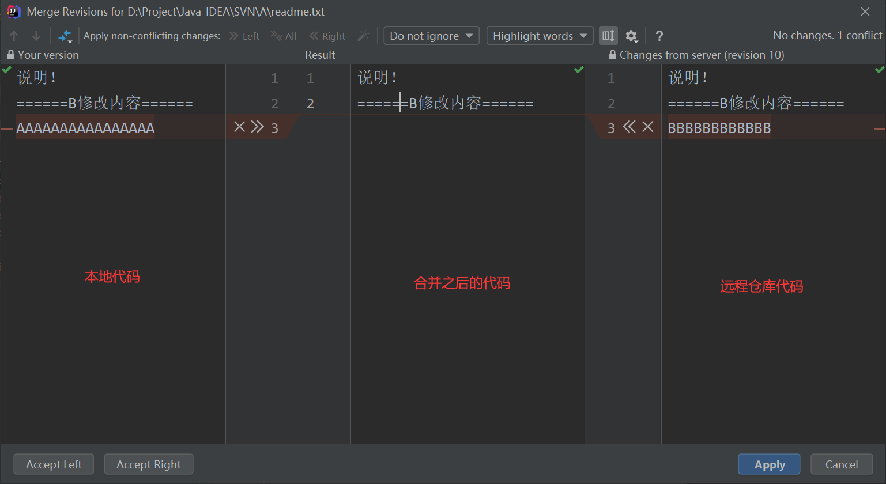Toggle synchronized scrolling
The width and height of the screenshot is (886, 484).
coord(608,36)
